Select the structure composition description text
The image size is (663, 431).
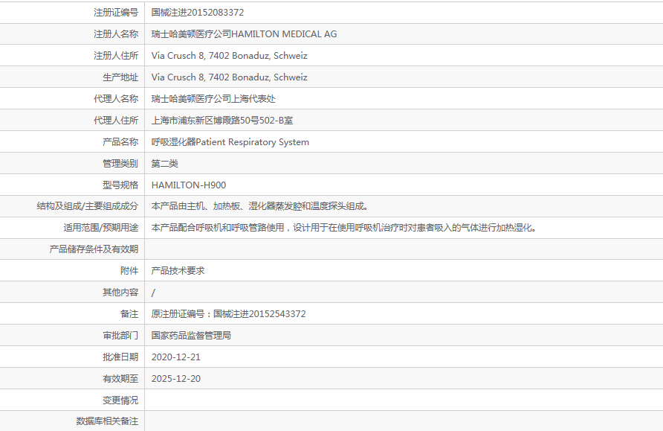[x=260, y=207]
